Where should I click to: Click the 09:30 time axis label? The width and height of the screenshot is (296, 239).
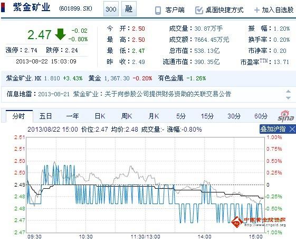point(34,236)
